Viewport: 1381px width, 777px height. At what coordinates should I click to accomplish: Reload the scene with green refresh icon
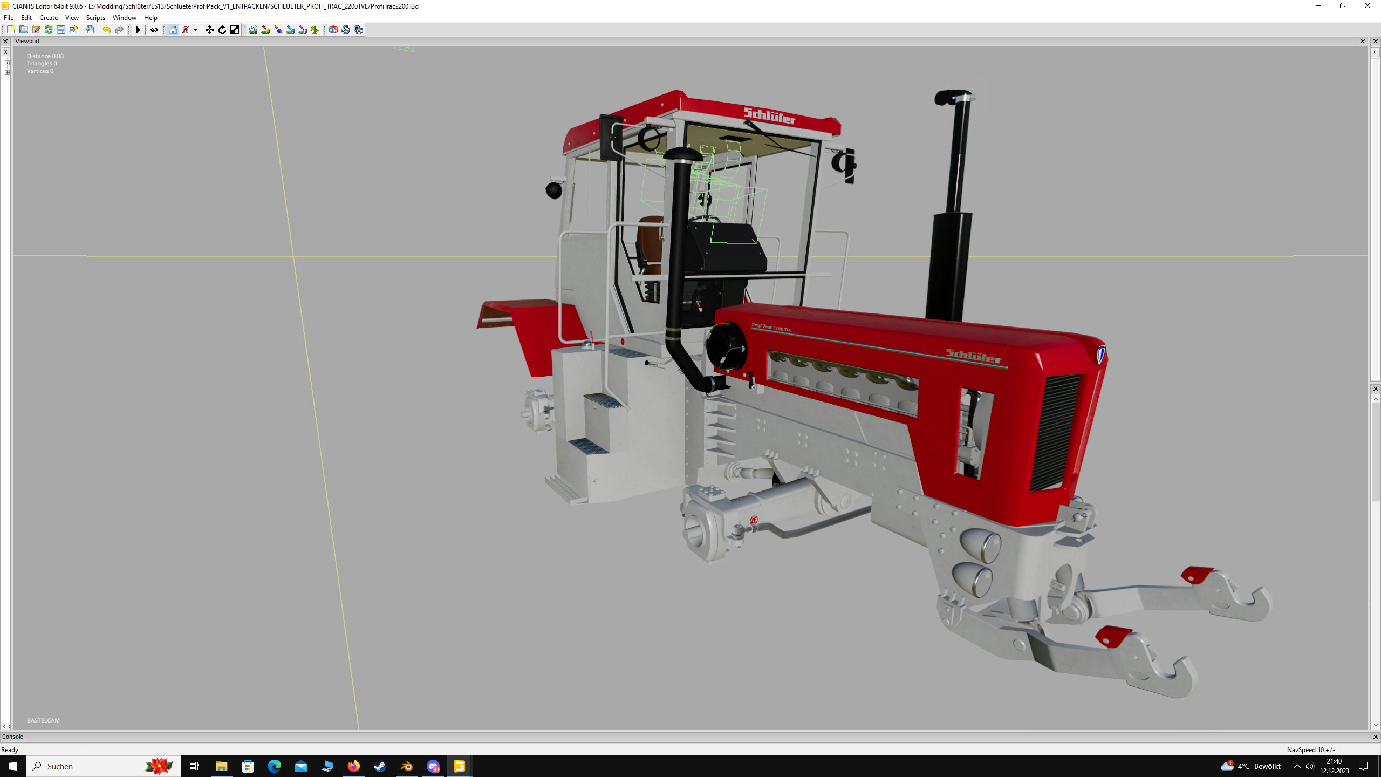49,30
